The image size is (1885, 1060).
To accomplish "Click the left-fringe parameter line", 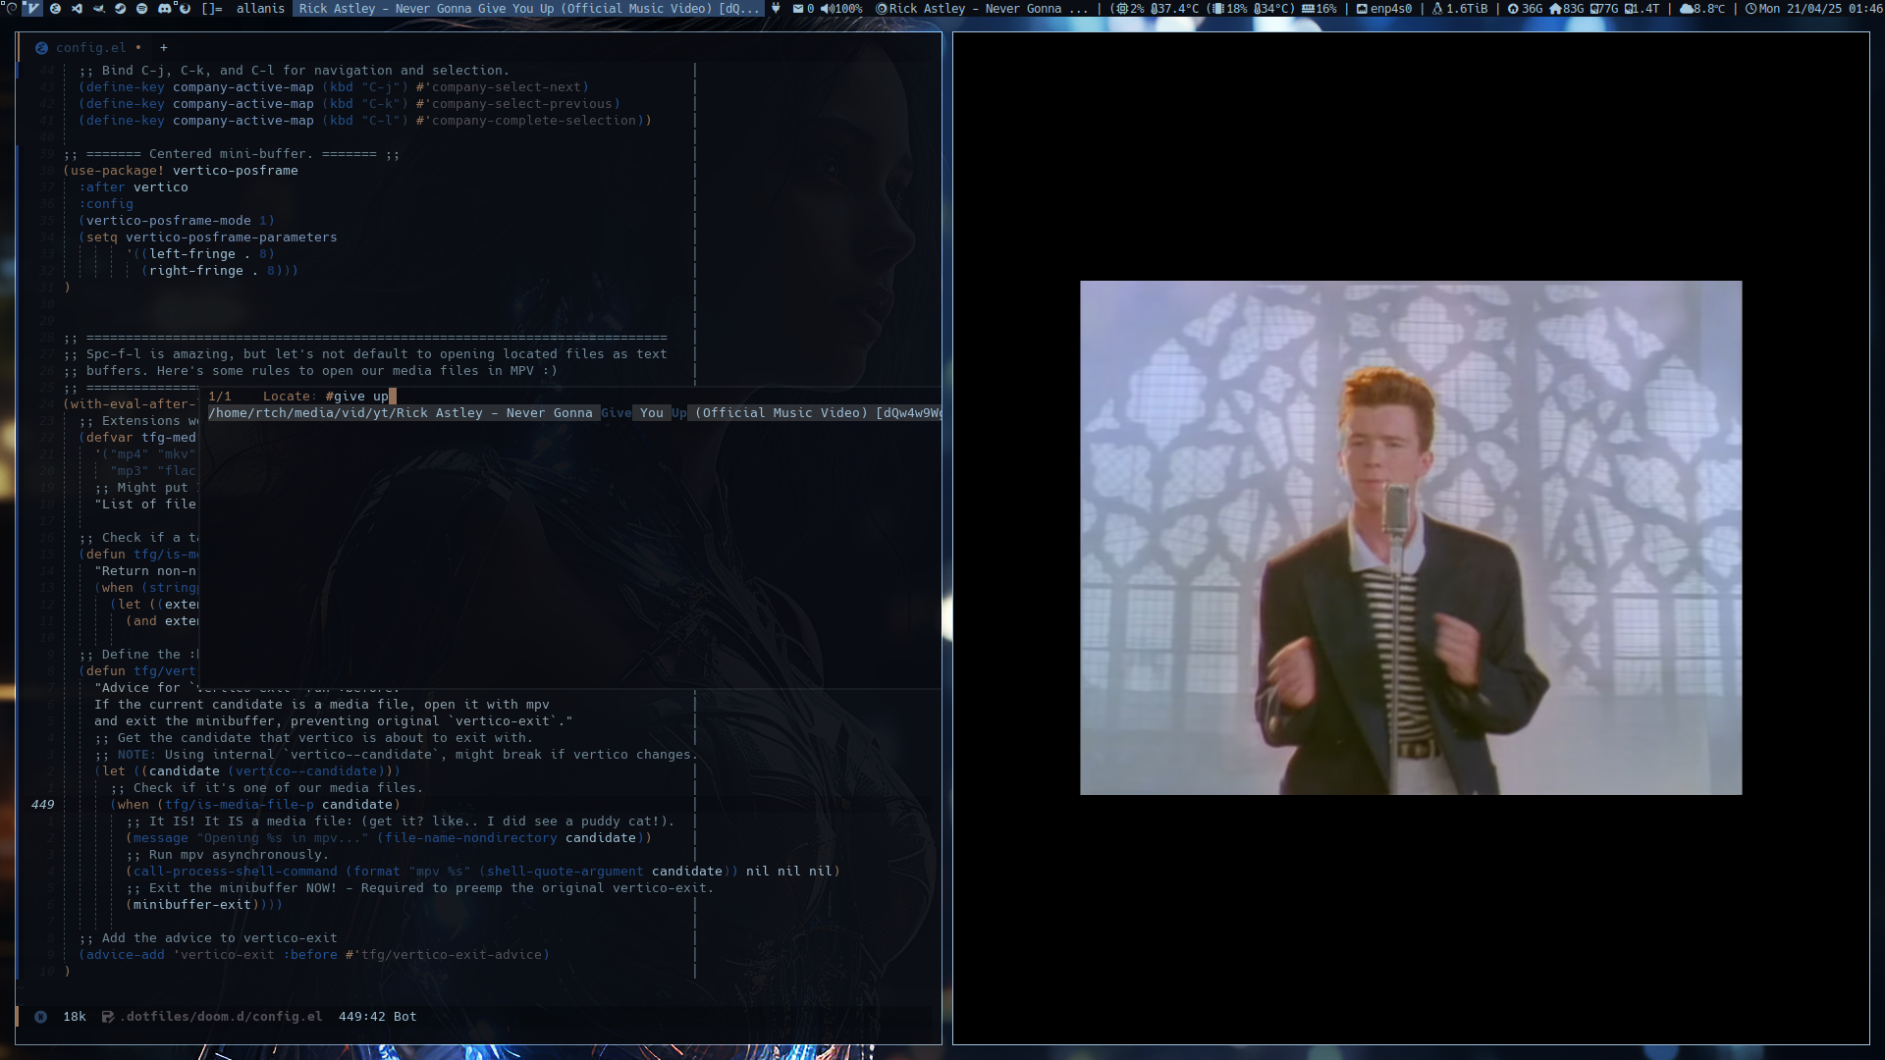I will click(200, 254).
